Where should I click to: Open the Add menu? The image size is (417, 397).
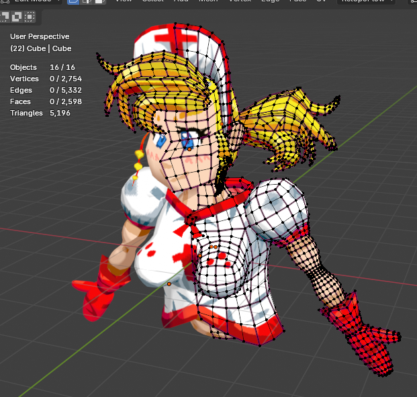click(181, 1)
